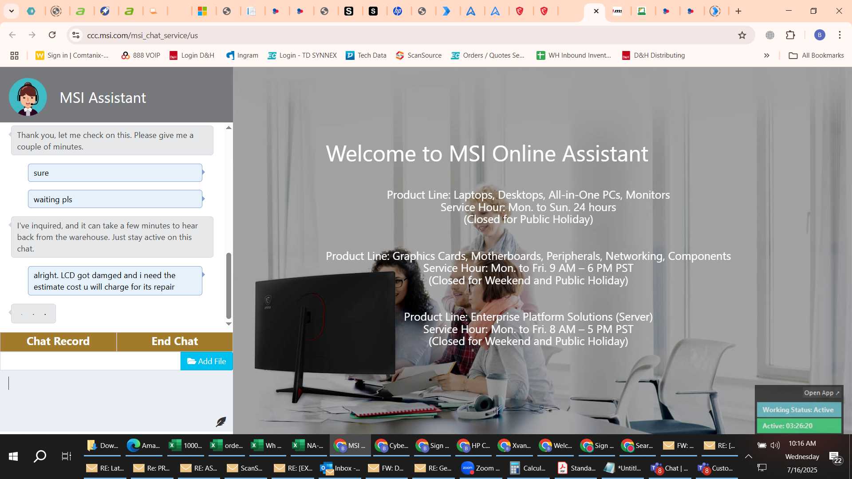The width and height of the screenshot is (852, 479).
Task: Click chat message reading "waiting pls"
Action: pos(115,199)
